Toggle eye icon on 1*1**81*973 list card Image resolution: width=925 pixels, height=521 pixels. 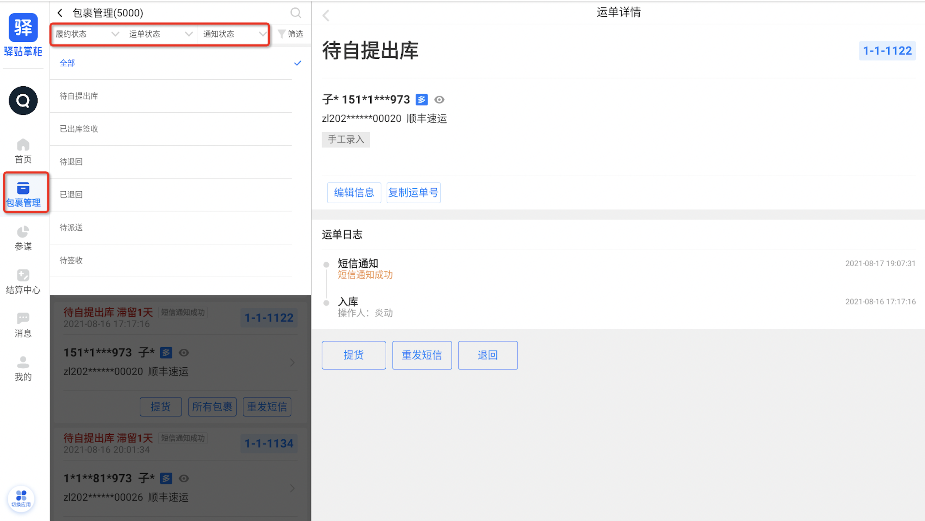[x=184, y=478]
